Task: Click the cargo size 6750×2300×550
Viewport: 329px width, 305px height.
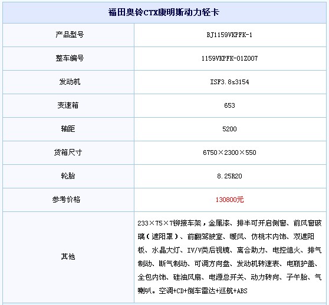Action: point(229,152)
